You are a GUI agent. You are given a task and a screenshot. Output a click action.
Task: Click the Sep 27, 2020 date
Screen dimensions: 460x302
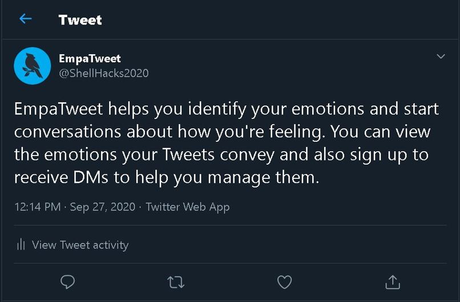click(102, 207)
